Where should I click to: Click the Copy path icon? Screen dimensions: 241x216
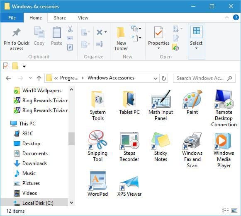(x=70, y=38)
